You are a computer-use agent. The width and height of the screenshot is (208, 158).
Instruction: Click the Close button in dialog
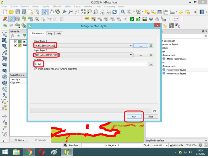(150, 116)
